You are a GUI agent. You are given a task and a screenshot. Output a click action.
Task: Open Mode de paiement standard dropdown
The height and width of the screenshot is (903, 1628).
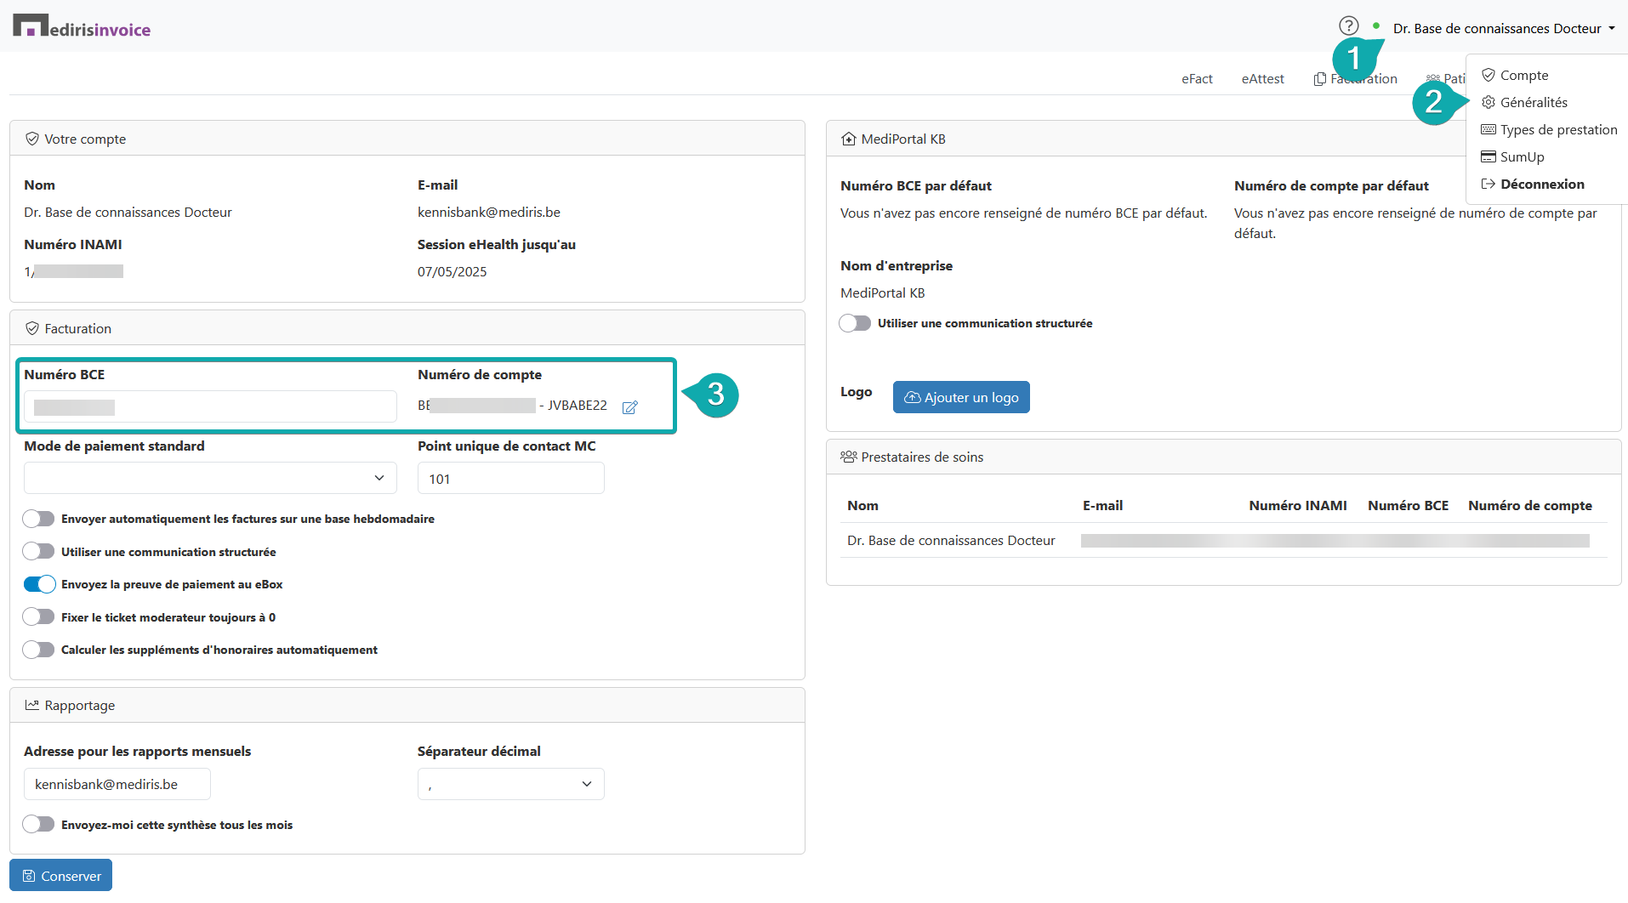pyautogui.click(x=210, y=478)
